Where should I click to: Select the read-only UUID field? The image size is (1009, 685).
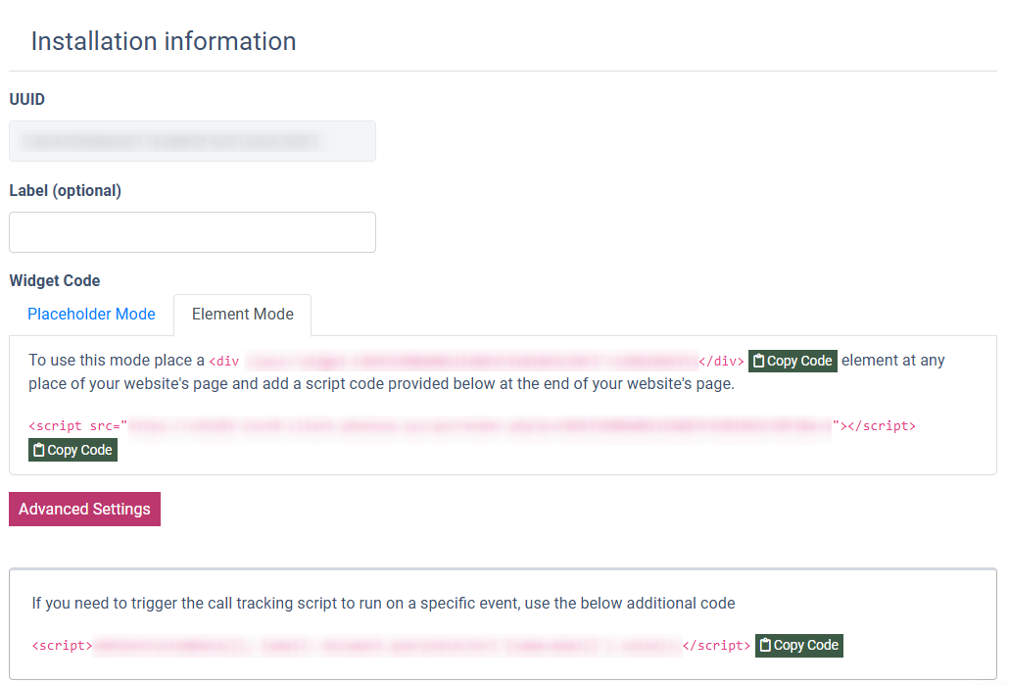point(192,141)
